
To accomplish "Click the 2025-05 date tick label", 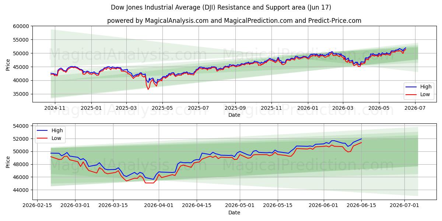I will 162,108.
